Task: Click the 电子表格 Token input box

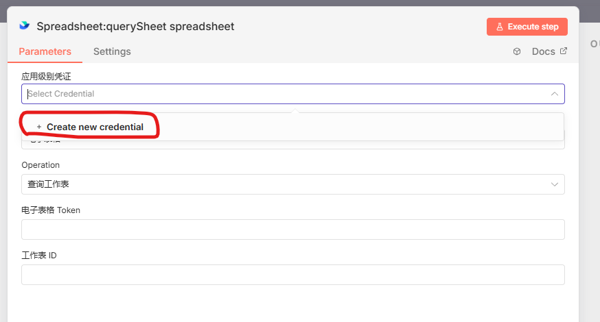Action: [292, 230]
